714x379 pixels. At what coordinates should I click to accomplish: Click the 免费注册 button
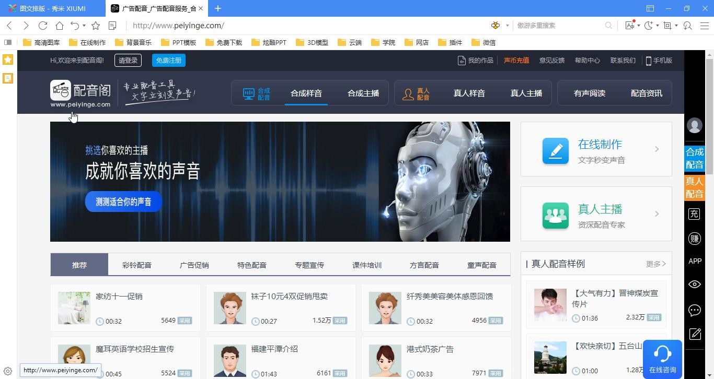point(169,61)
